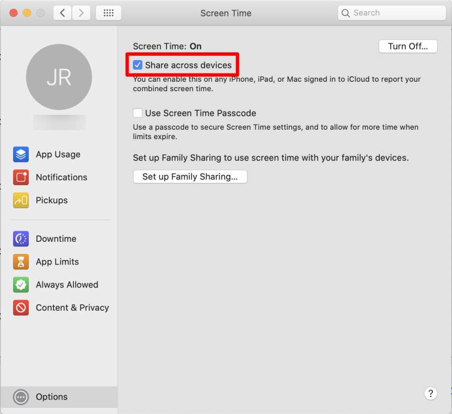Image resolution: width=452 pixels, height=414 pixels.
Task: Select the Downtime label in sidebar
Action: 56,239
